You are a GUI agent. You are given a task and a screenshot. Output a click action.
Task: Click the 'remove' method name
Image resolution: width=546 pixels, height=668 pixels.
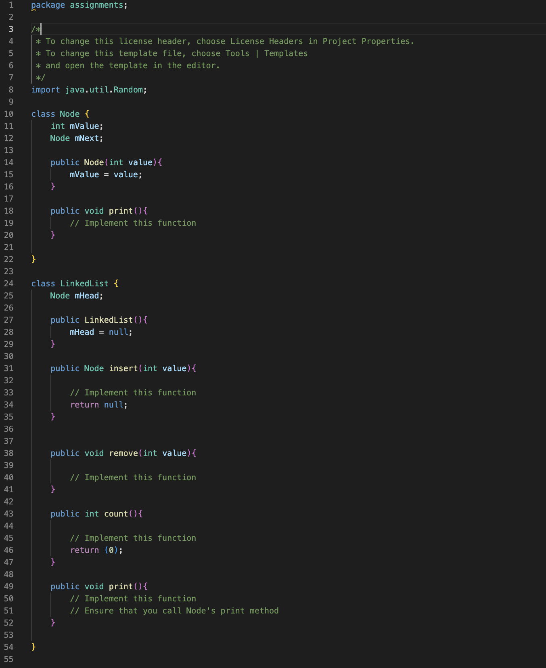click(123, 453)
